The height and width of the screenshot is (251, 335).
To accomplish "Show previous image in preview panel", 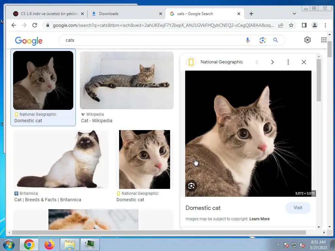I will click(x=257, y=62).
